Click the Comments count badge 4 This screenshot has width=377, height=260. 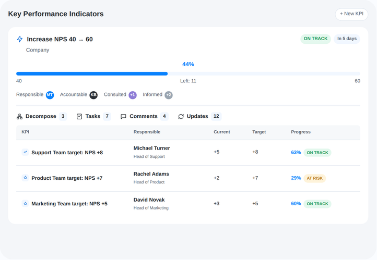click(x=164, y=116)
